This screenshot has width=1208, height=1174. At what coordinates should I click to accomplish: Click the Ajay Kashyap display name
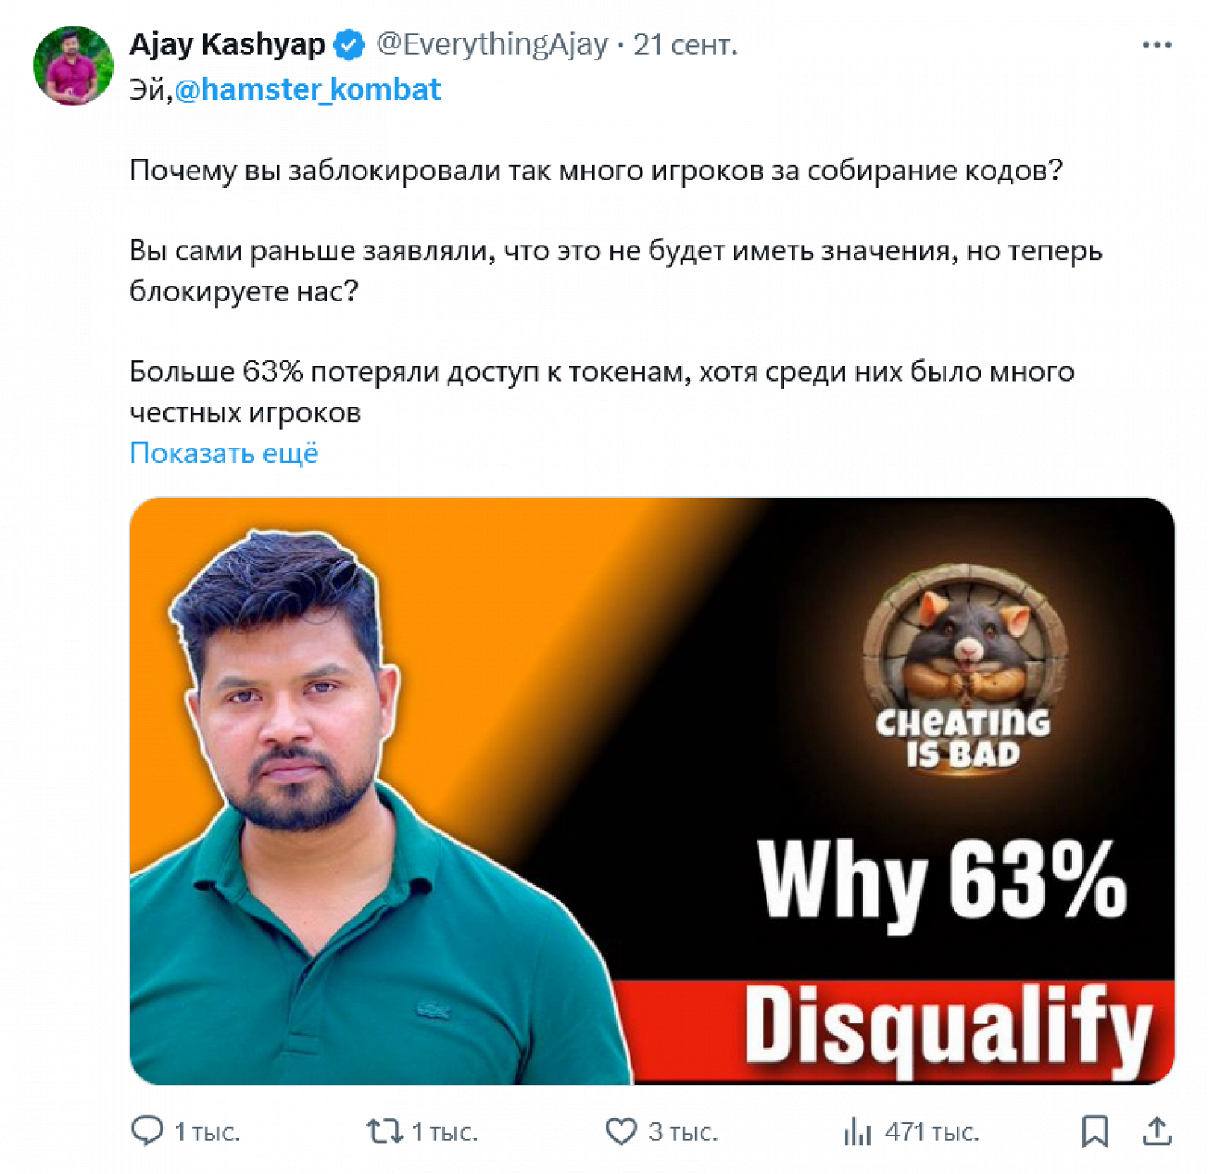tap(227, 44)
